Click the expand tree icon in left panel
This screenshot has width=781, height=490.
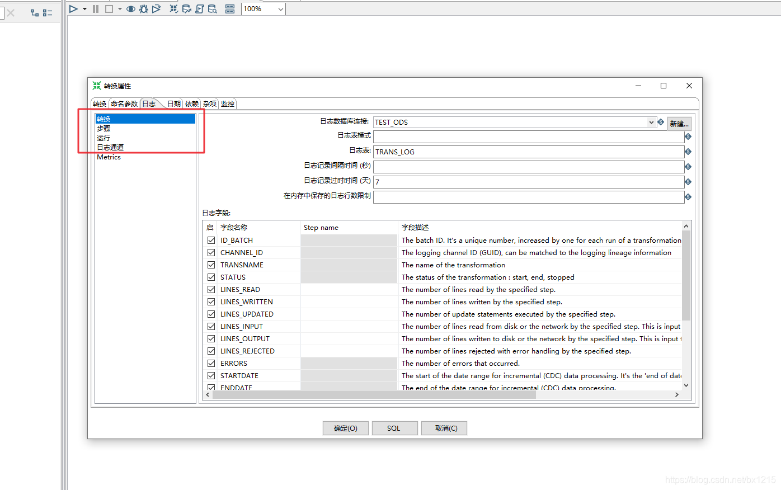[x=35, y=12]
